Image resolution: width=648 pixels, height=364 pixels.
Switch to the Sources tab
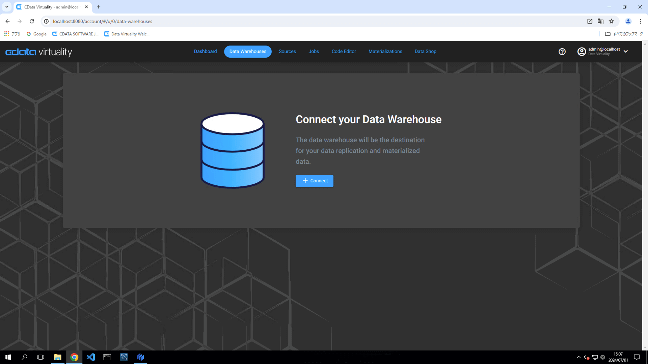pos(287,52)
